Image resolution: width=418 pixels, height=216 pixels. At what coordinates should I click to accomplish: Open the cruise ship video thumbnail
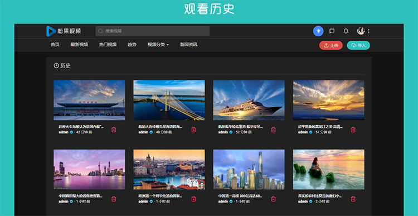pos(249,100)
